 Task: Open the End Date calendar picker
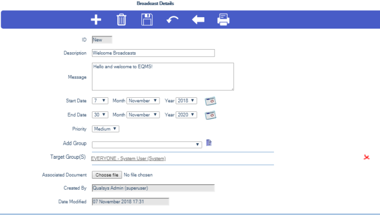(210, 115)
